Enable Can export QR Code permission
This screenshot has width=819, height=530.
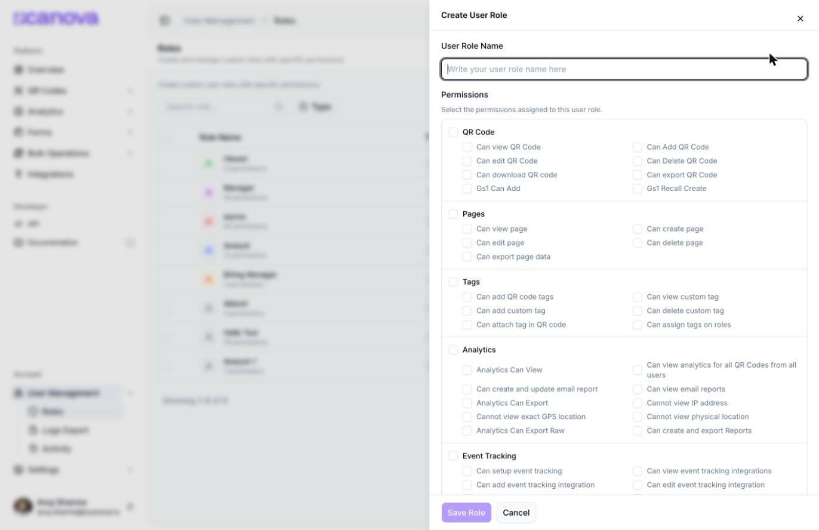[638, 175]
